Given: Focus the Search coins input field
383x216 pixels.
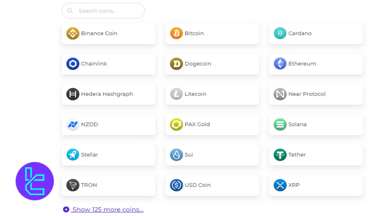Looking at the screenshot, I should click(103, 11).
